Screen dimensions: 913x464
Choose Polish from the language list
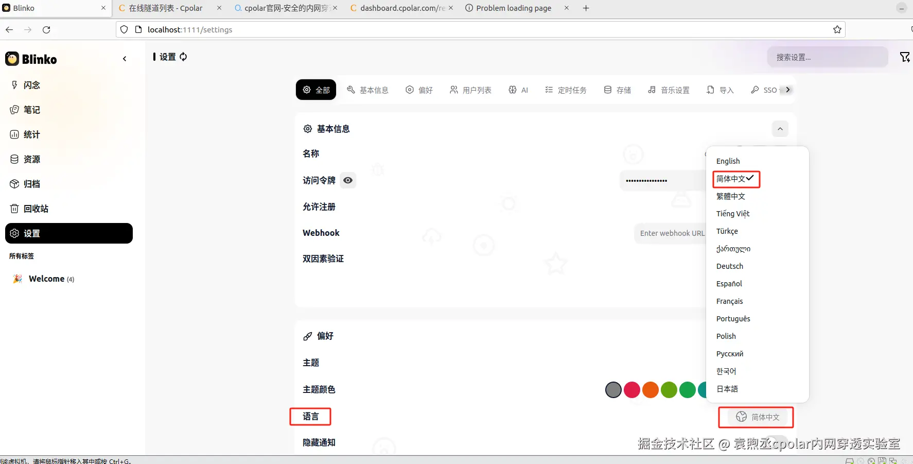point(757,336)
